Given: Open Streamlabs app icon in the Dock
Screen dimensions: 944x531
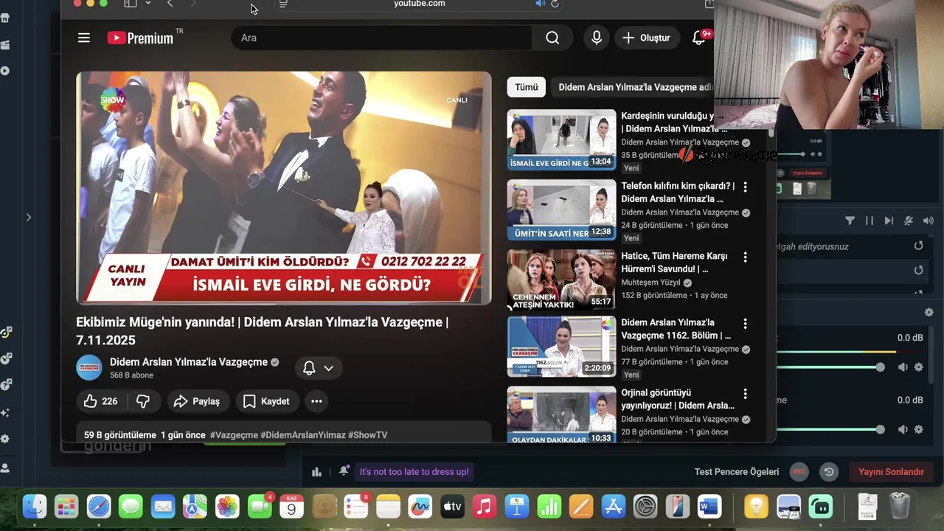Looking at the screenshot, I should (821, 507).
